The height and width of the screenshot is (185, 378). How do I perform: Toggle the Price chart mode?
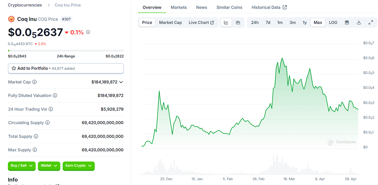tap(147, 22)
